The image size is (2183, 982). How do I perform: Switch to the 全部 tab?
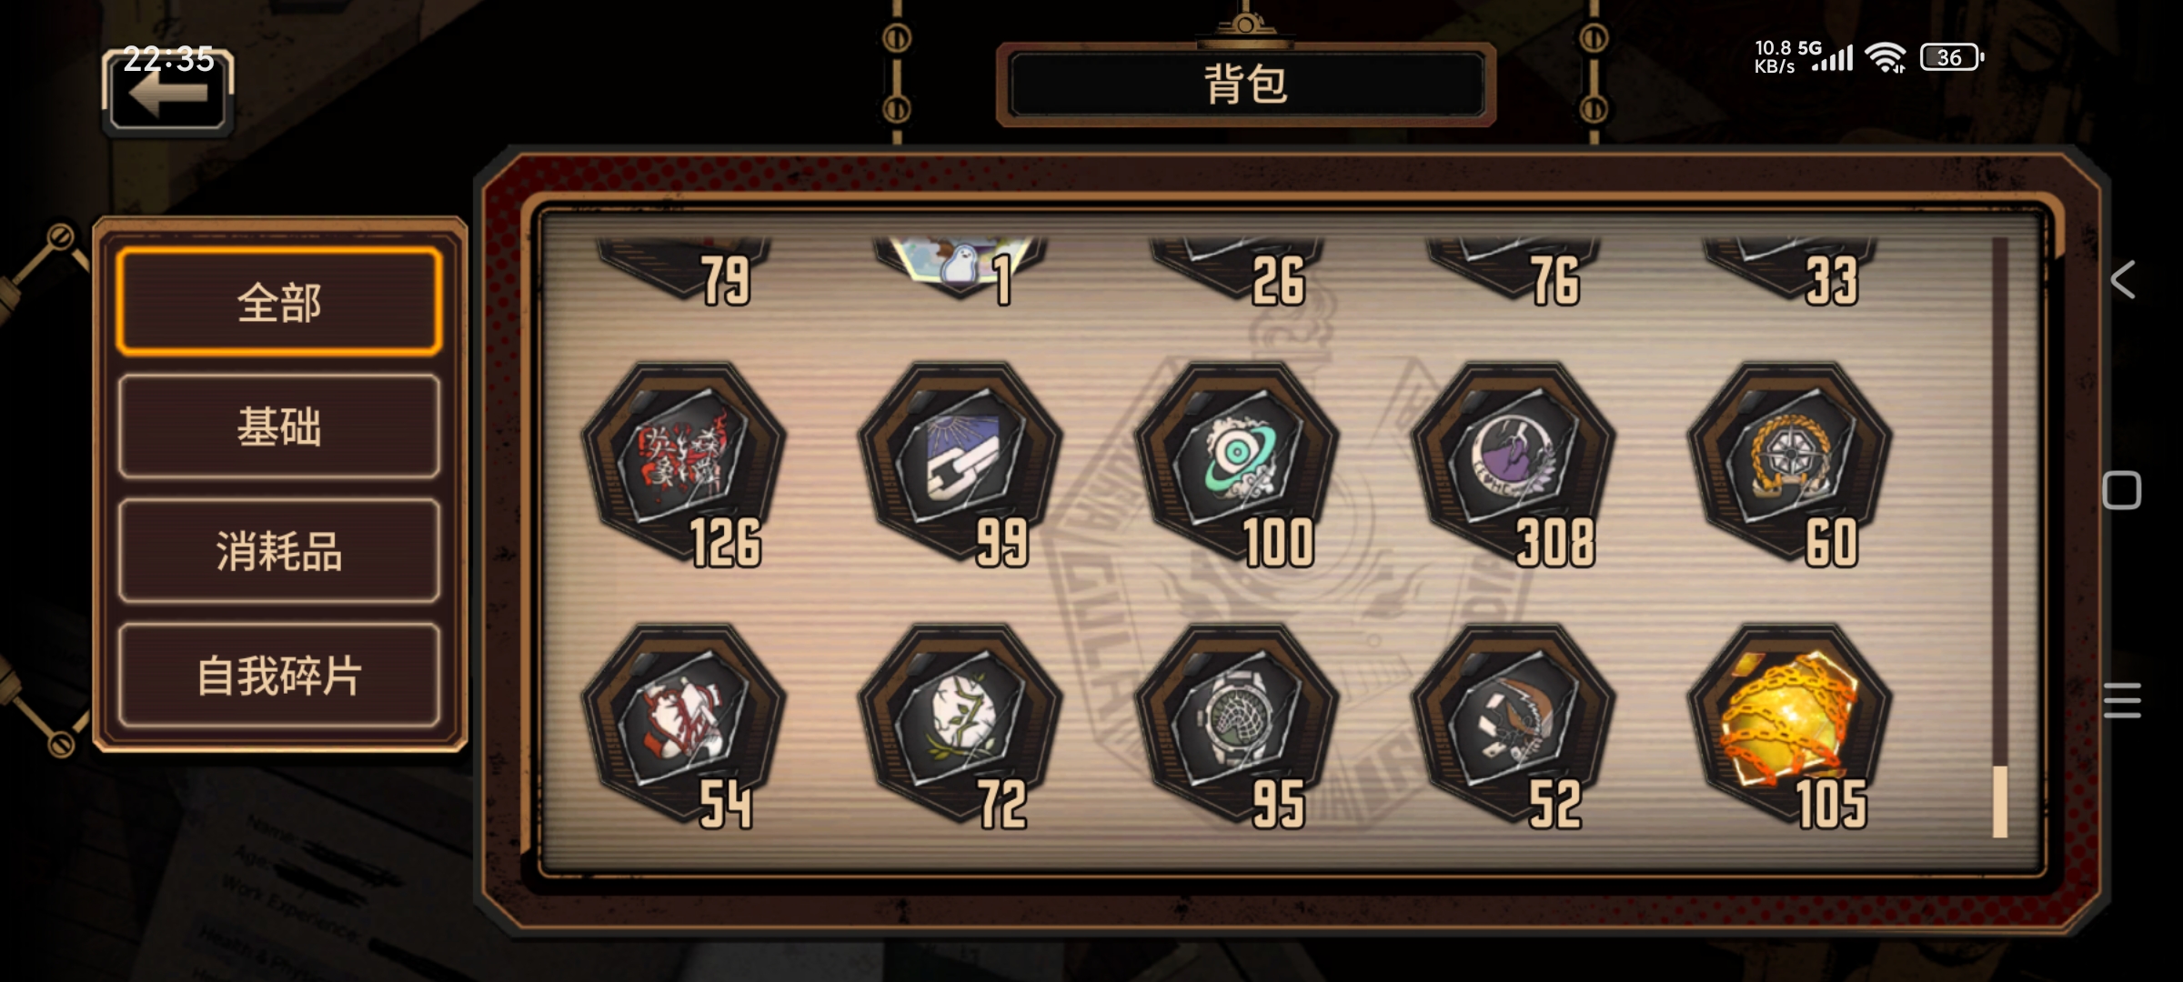click(279, 302)
